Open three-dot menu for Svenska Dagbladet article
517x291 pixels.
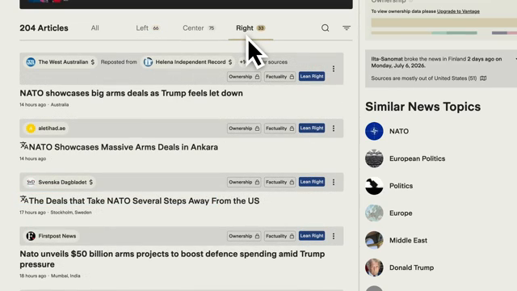[334, 182]
